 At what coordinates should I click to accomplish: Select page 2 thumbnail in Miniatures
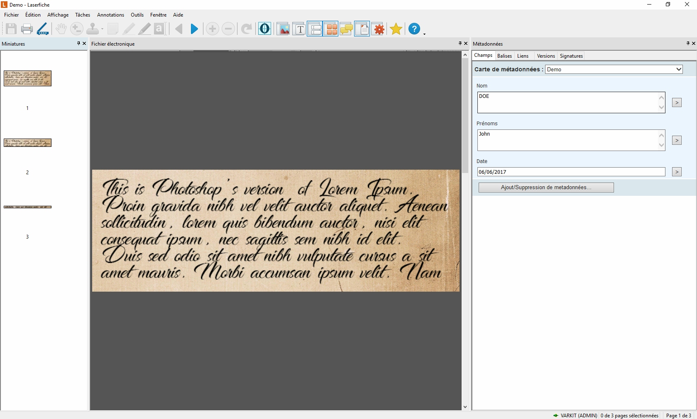coord(27,143)
